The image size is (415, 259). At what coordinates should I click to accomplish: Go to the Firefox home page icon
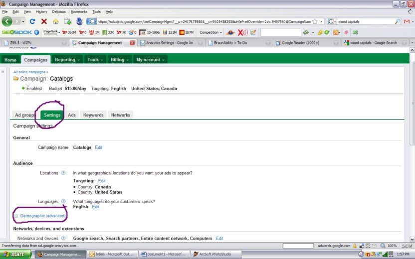[x=55, y=21]
